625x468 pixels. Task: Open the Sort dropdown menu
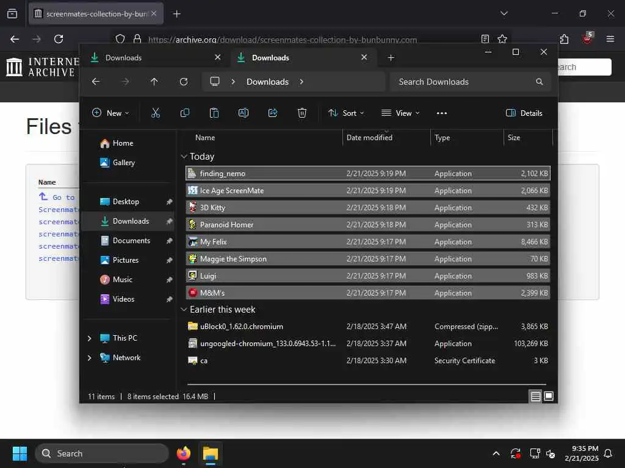(x=346, y=113)
